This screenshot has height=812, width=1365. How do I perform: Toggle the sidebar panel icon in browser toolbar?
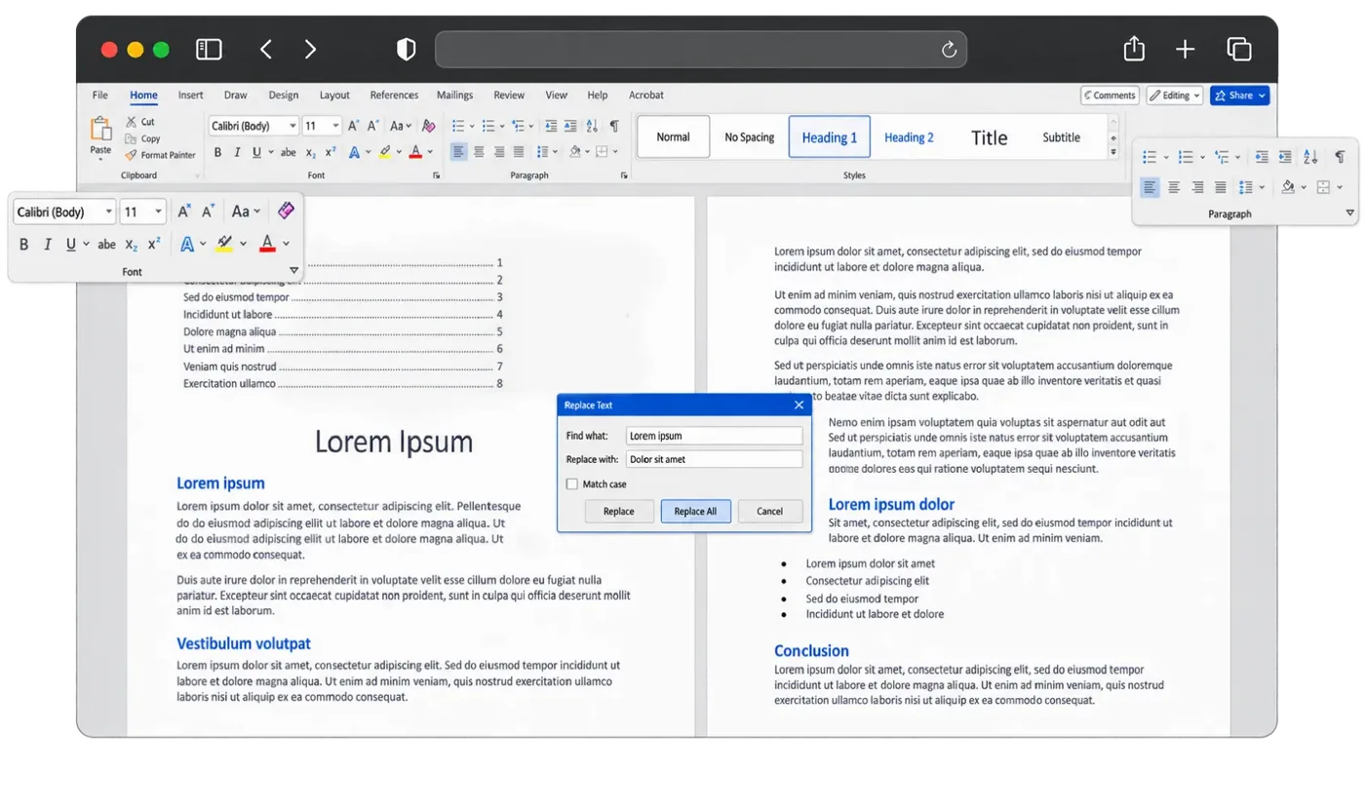pos(209,49)
